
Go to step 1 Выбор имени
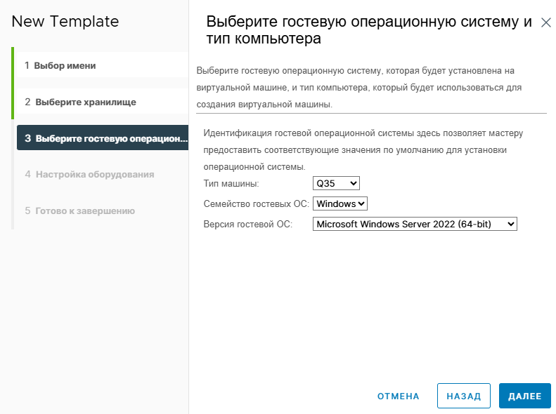click(103, 65)
